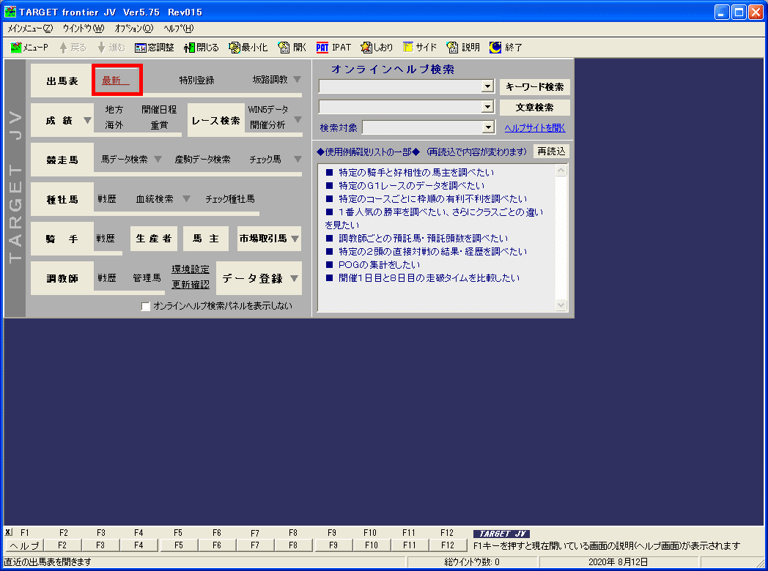768x571 pixels.
Task: Open 開催1日目と8日目の走破タイムを比較したい entry
Action: 429,278
